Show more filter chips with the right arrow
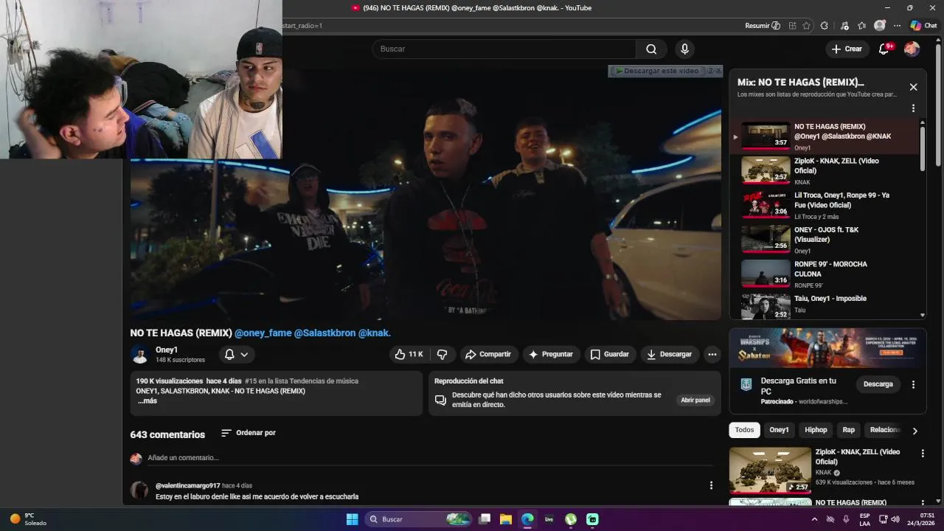Image resolution: width=944 pixels, height=531 pixels. (x=914, y=431)
